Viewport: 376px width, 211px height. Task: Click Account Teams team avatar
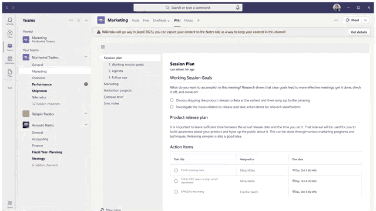click(26, 125)
